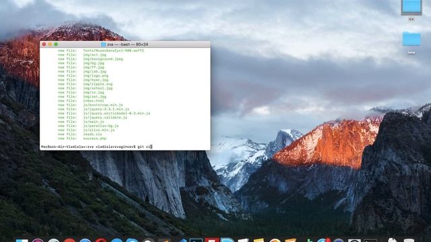431x242 pixels.
Task: Click the 'img/school.jpg' line
Action: (85, 88)
